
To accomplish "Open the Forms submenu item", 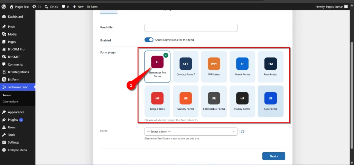I will click(7, 95).
